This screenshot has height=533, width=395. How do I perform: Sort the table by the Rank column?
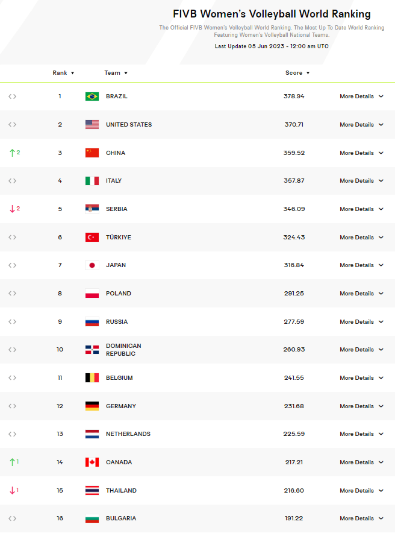point(63,73)
